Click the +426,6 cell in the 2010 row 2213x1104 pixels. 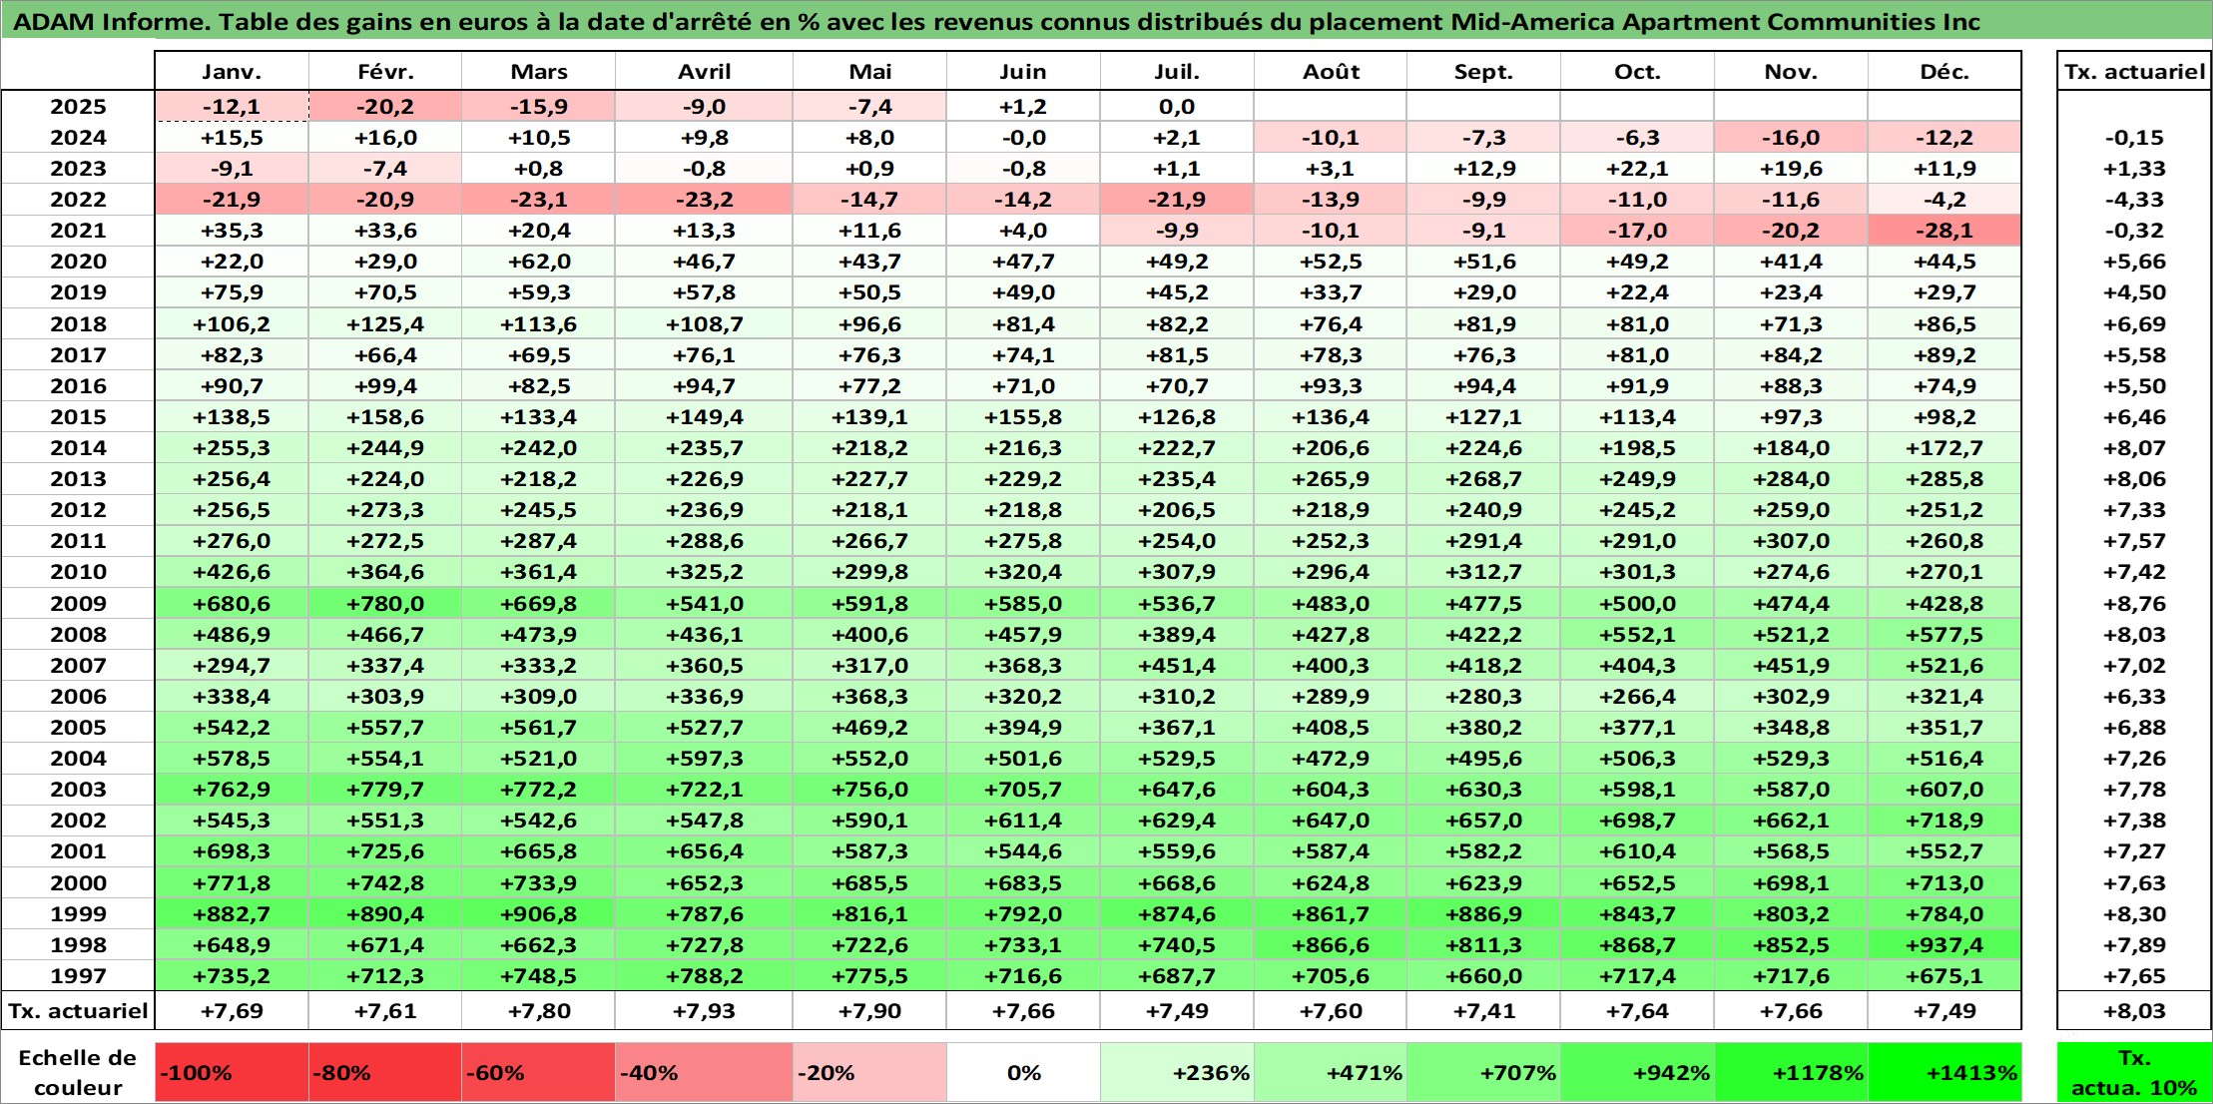click(232, 572)
